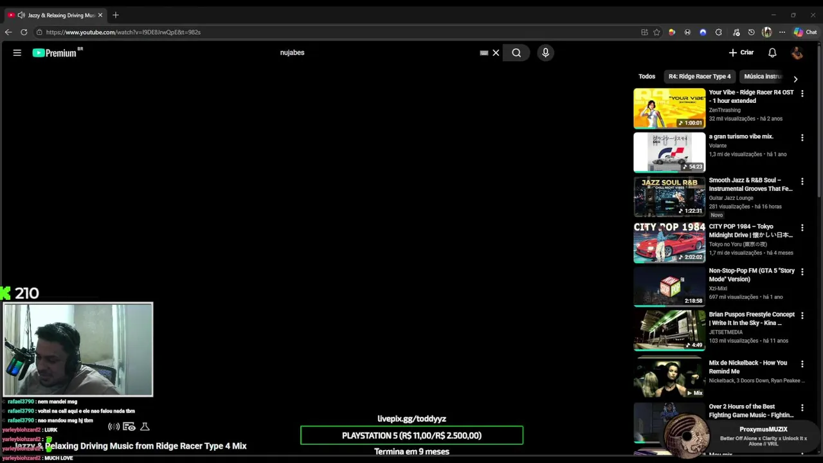Open options for CITY POP 1984 video

pos(802,228)
